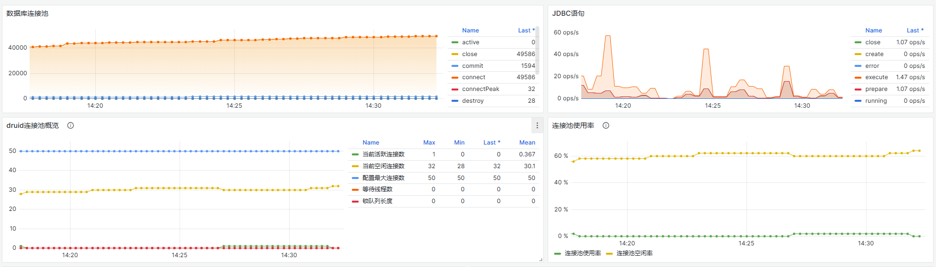The image size is (936, 267).
Task: Click the 49586 value in connect row
Action: (x=525, y=77)
